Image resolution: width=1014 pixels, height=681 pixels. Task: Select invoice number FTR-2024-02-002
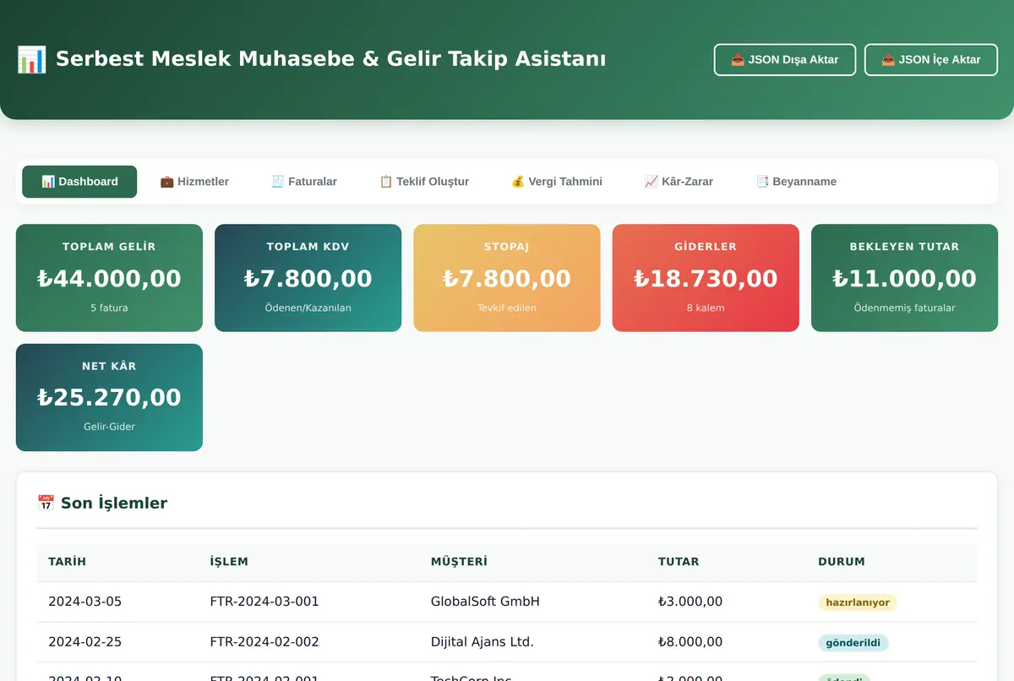point(264,642)
